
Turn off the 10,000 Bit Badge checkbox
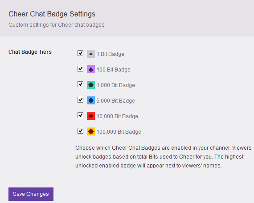click(80, 115)
